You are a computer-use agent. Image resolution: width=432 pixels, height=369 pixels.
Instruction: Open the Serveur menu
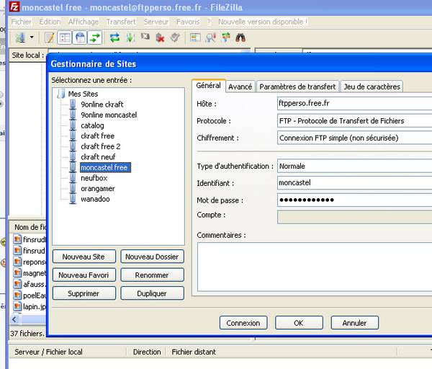pyautogui.click(x=156, y=22)
